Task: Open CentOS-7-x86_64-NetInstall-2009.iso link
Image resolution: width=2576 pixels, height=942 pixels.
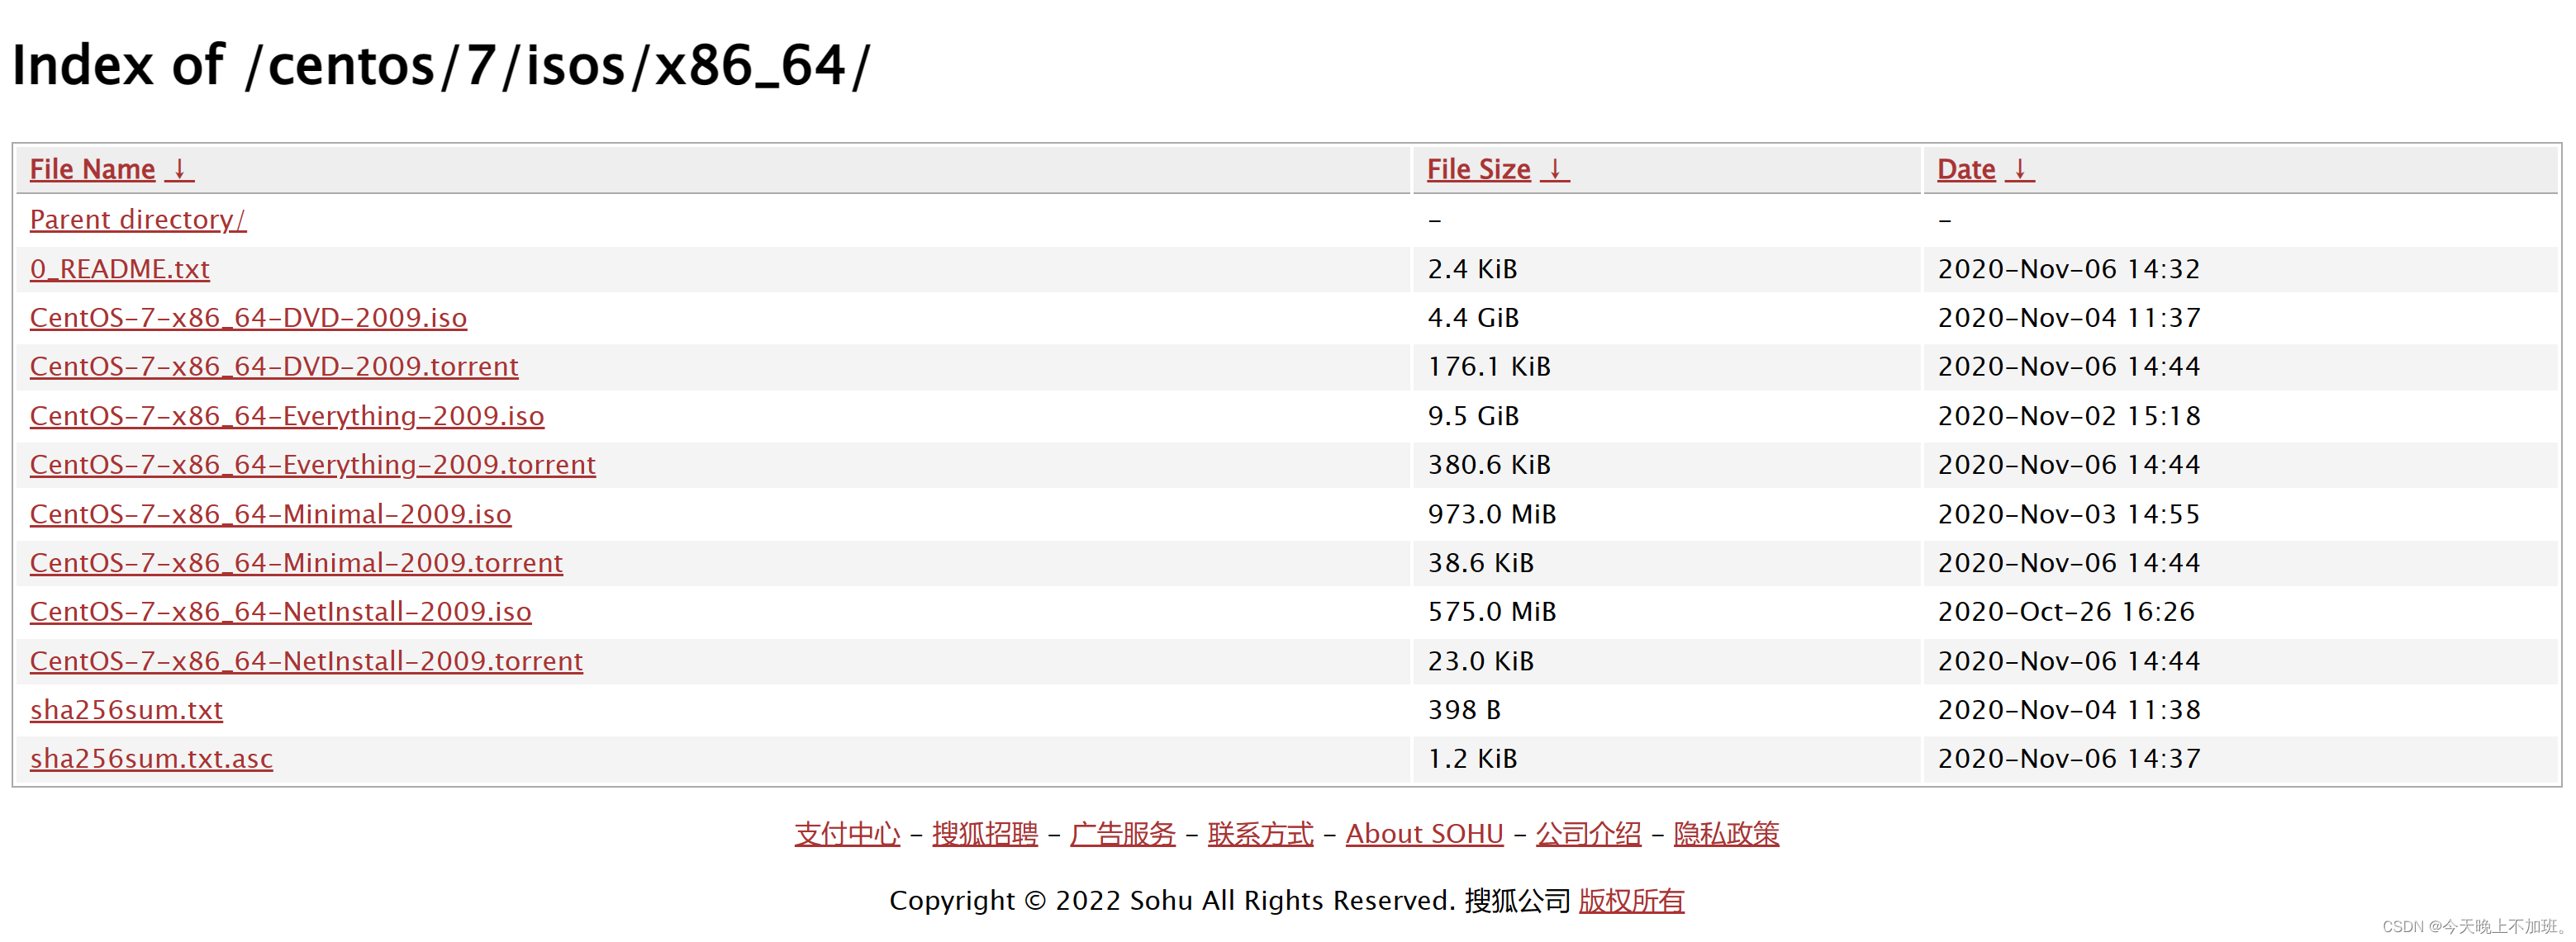Action: click(x=280, y=612)
